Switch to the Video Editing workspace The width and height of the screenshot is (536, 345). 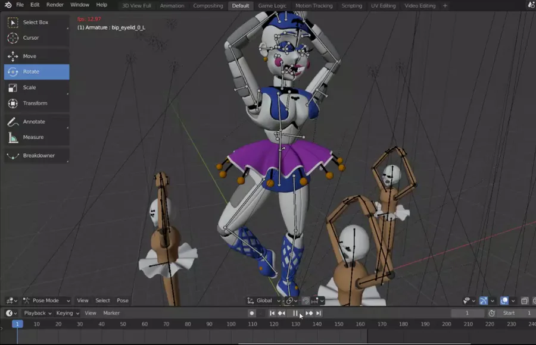click(x=420, y=6)
